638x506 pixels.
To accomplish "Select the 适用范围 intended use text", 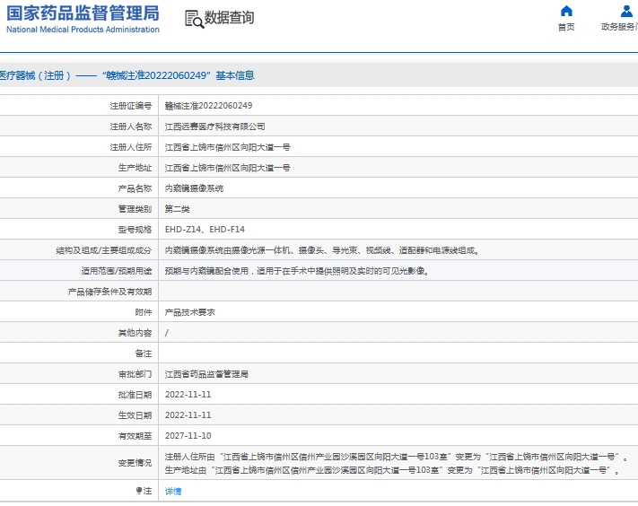I will point(297,271).
